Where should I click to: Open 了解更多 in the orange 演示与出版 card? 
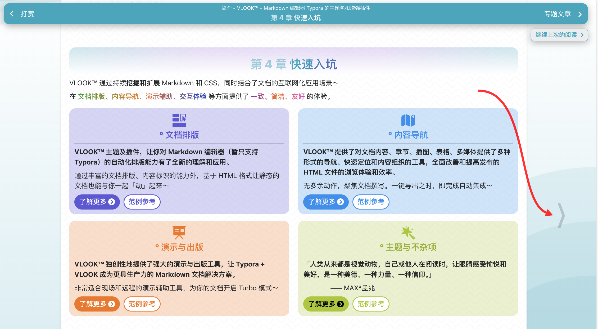(x=97, y=304)
